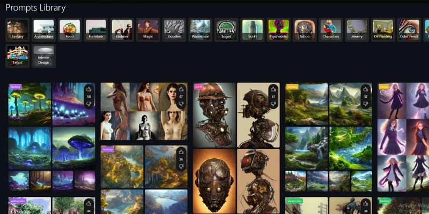Click the magic tag on witch card

coord(384,86)
